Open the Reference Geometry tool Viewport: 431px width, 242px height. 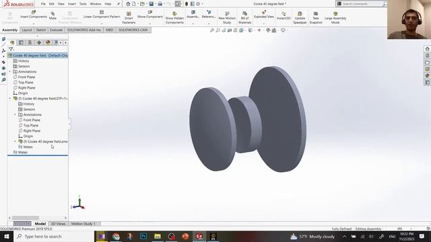click(x=209, y=15)
